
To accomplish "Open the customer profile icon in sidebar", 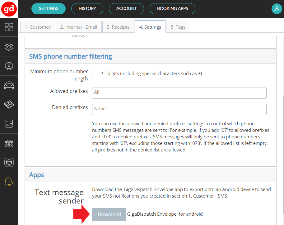I will [9, 66].
